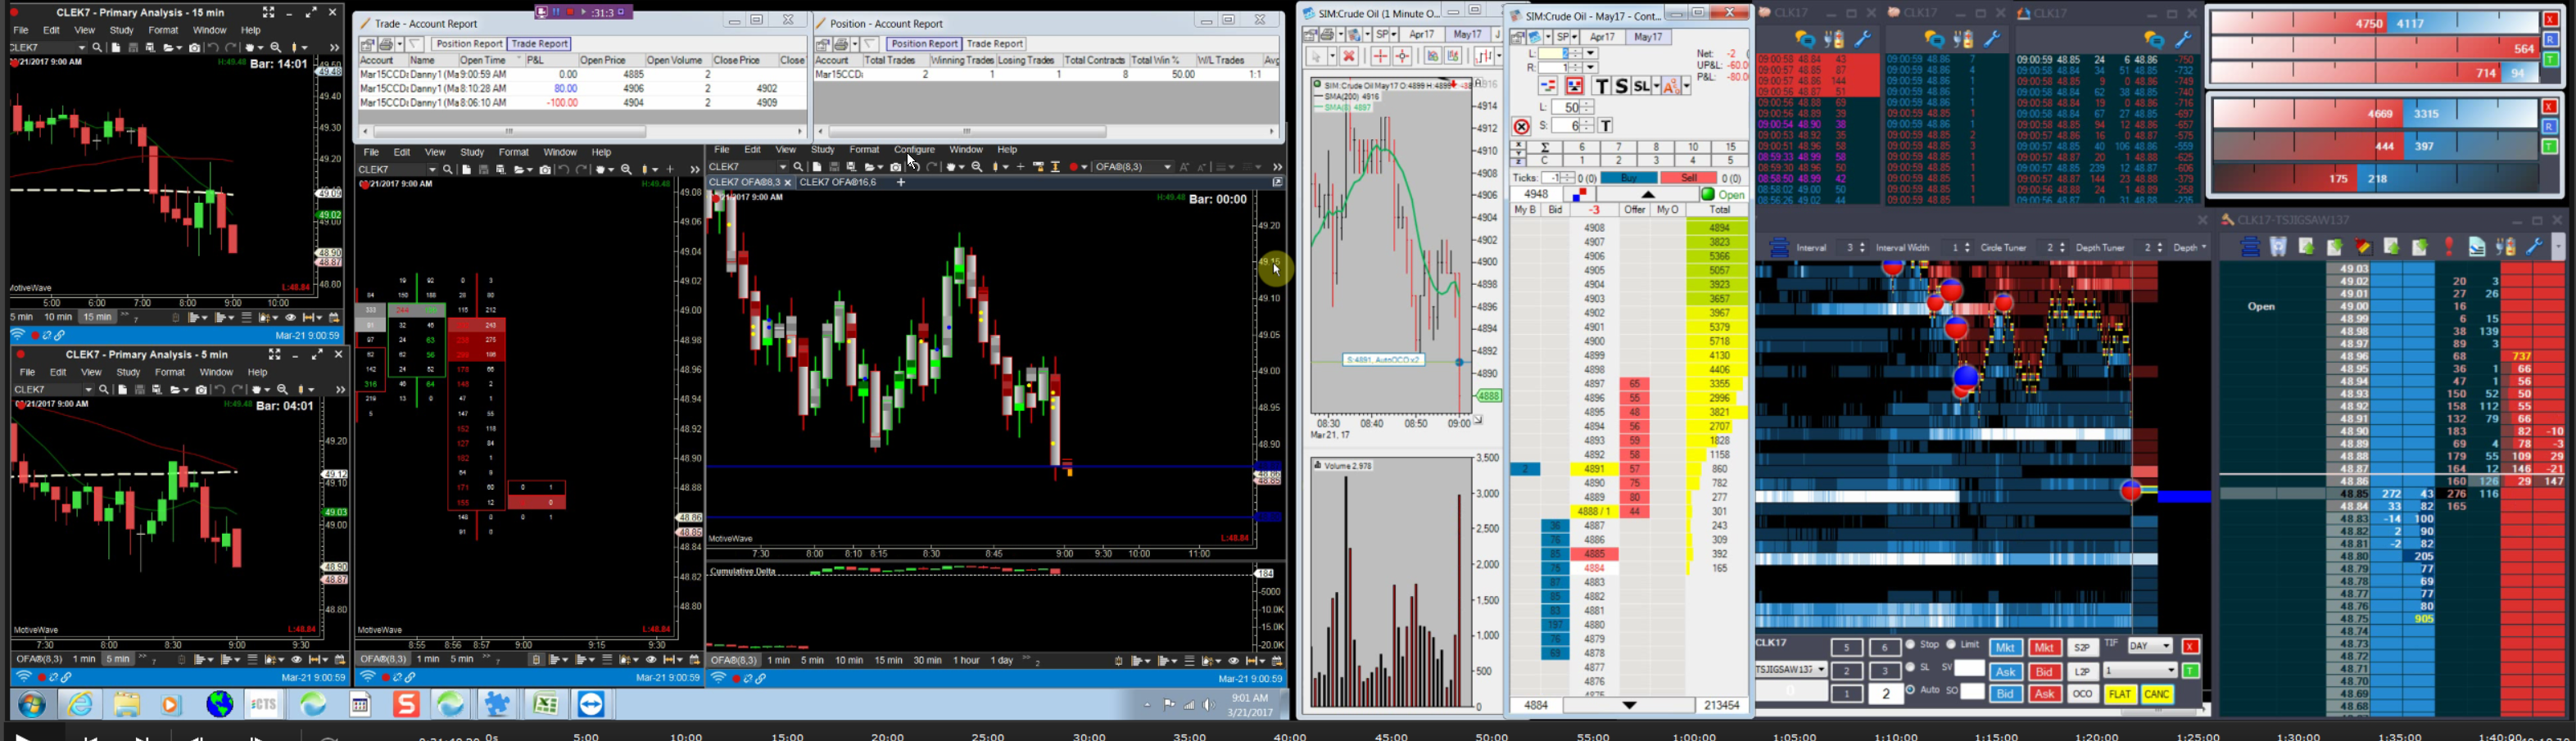Open wrench settings in the leftmost CLK17 time and sales window
This screenshot has height=741, width=2576.
coord(1863,39)
